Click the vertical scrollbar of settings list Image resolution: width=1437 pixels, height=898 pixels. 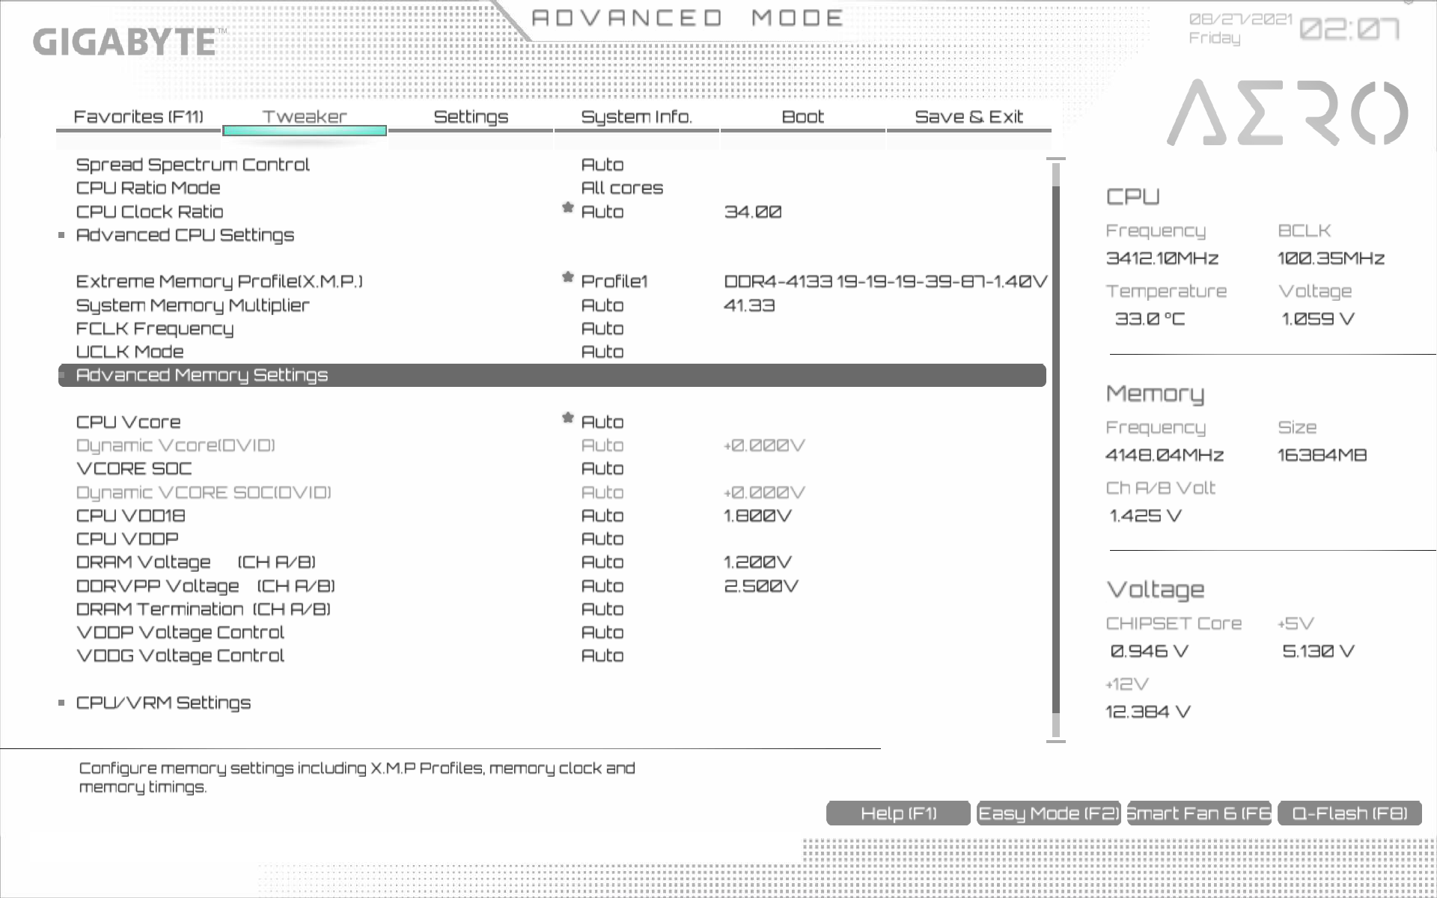[1056, 449]
